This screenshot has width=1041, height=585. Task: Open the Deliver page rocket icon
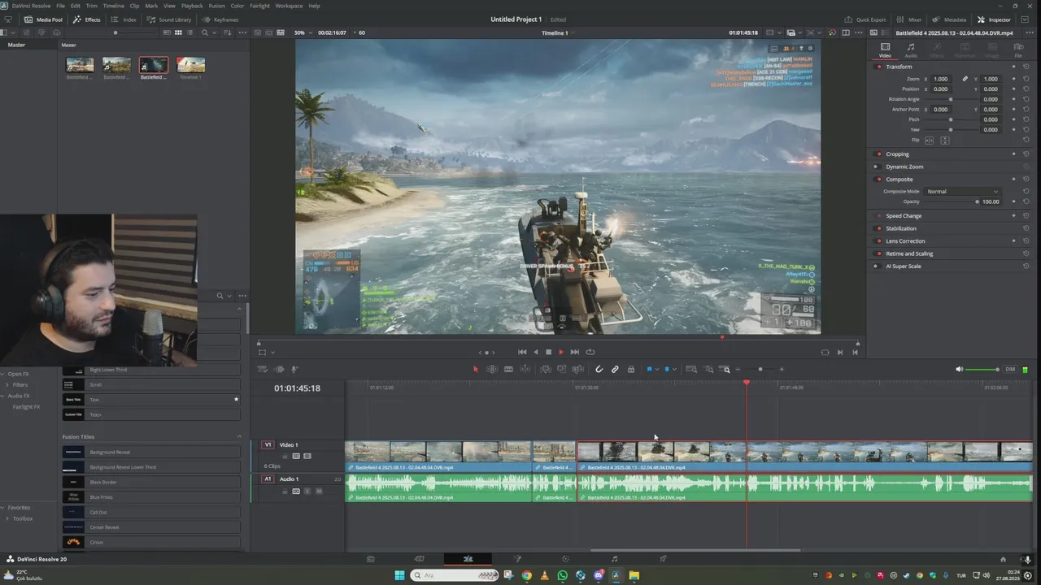tap(664, 559)
